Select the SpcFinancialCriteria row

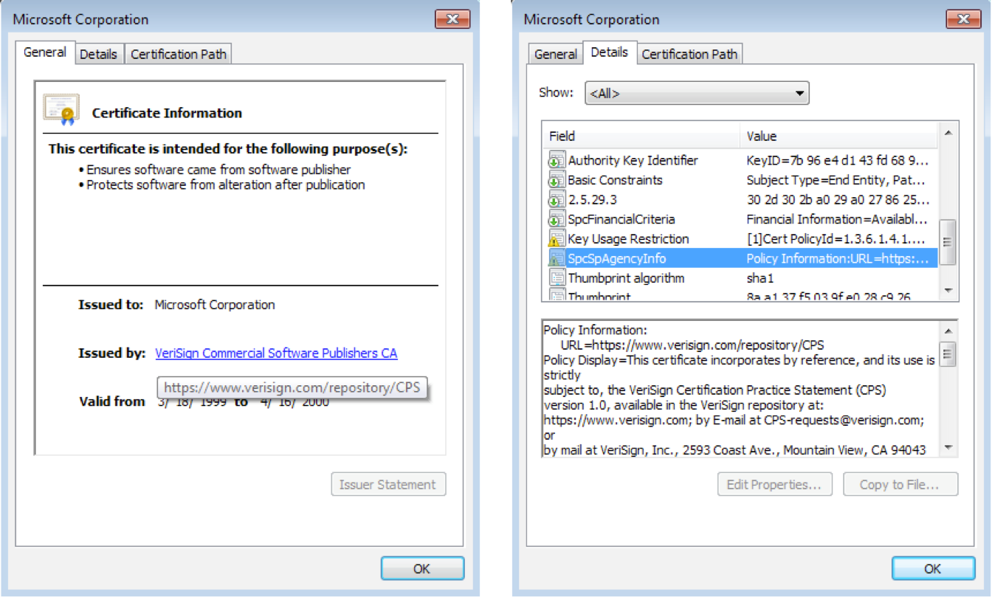pyautogui.click(x=741, y=219)
